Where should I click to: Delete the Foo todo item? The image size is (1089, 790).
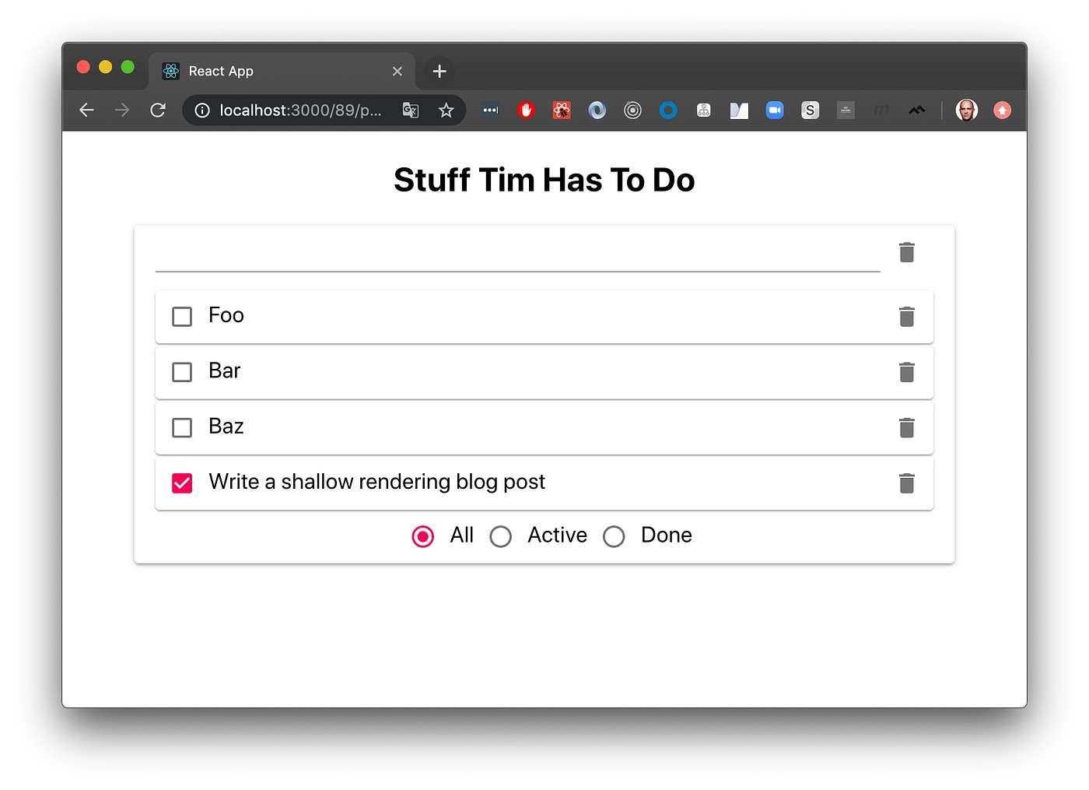tap(906, 317)
